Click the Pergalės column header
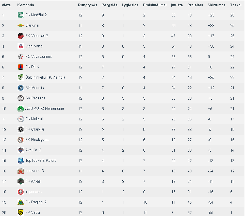 [109, 5]
